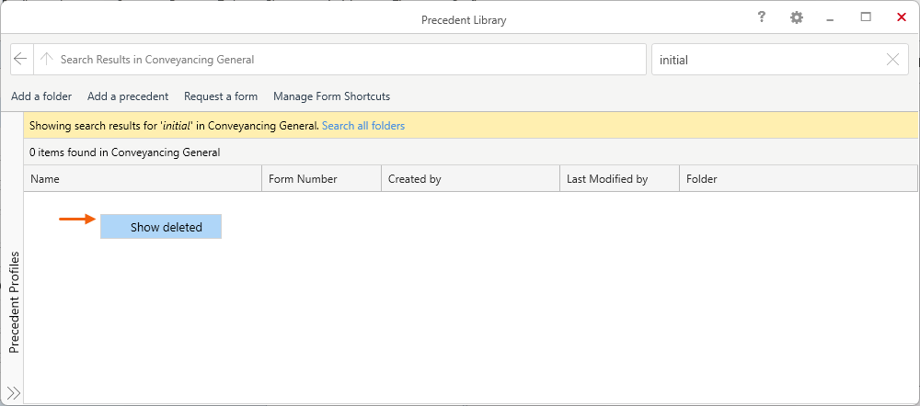Expand the panel with double chevron icon

click(14, 392)
